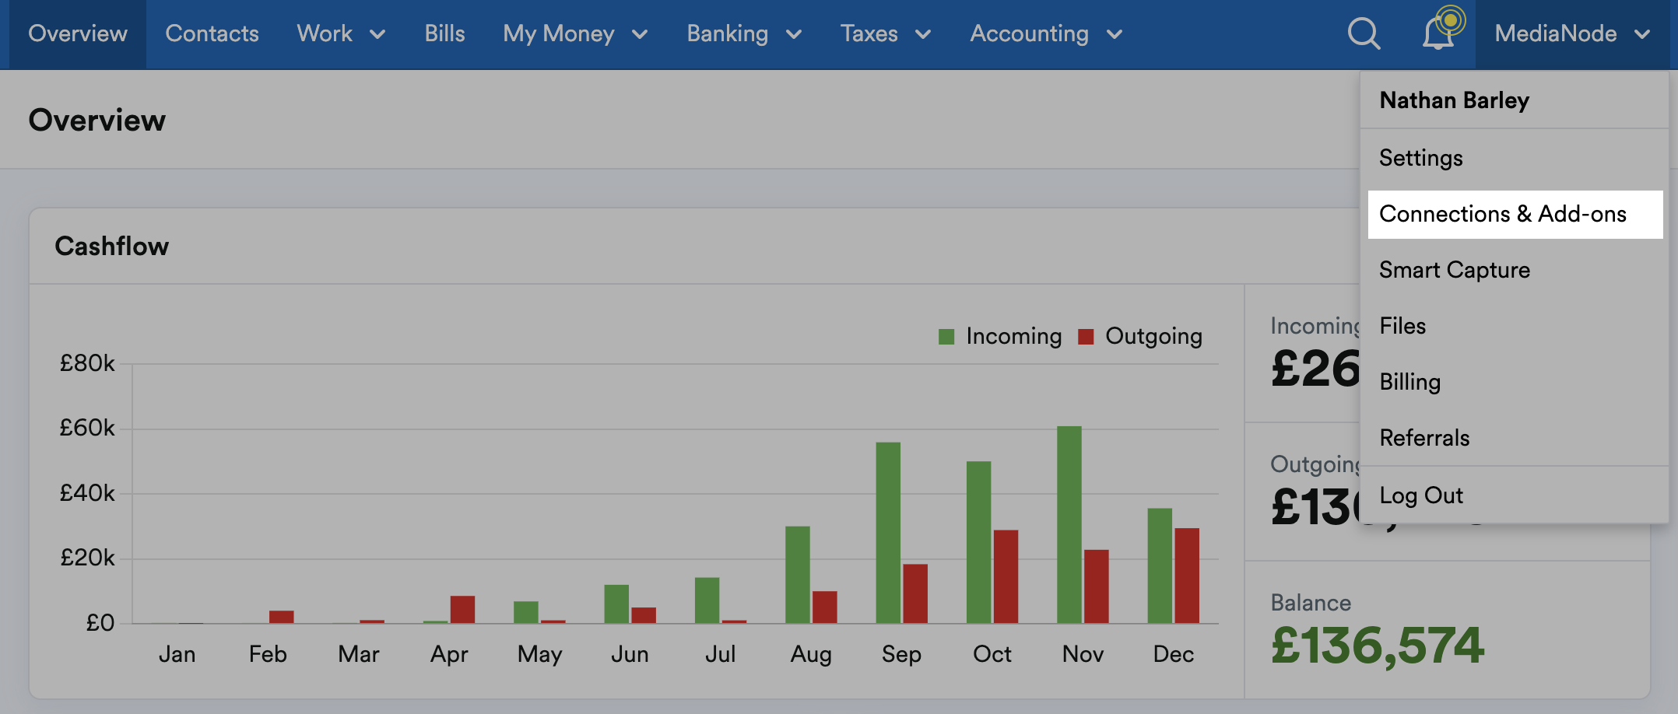Log Out of the account
1678x714 pixels.
pyautogui.click(x=1420, y=495)
